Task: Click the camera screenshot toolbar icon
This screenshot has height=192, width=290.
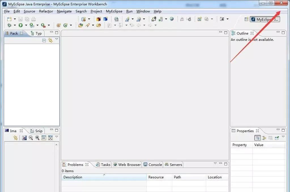Action: pyautogui.click(x=222, y=19)
